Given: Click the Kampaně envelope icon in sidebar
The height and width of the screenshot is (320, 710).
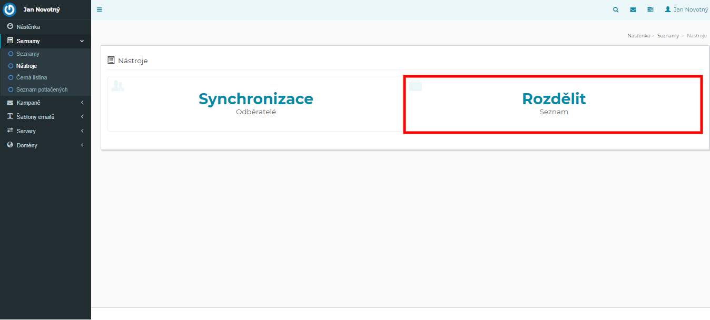Looking at the screenshot, I should click(10, 103).
